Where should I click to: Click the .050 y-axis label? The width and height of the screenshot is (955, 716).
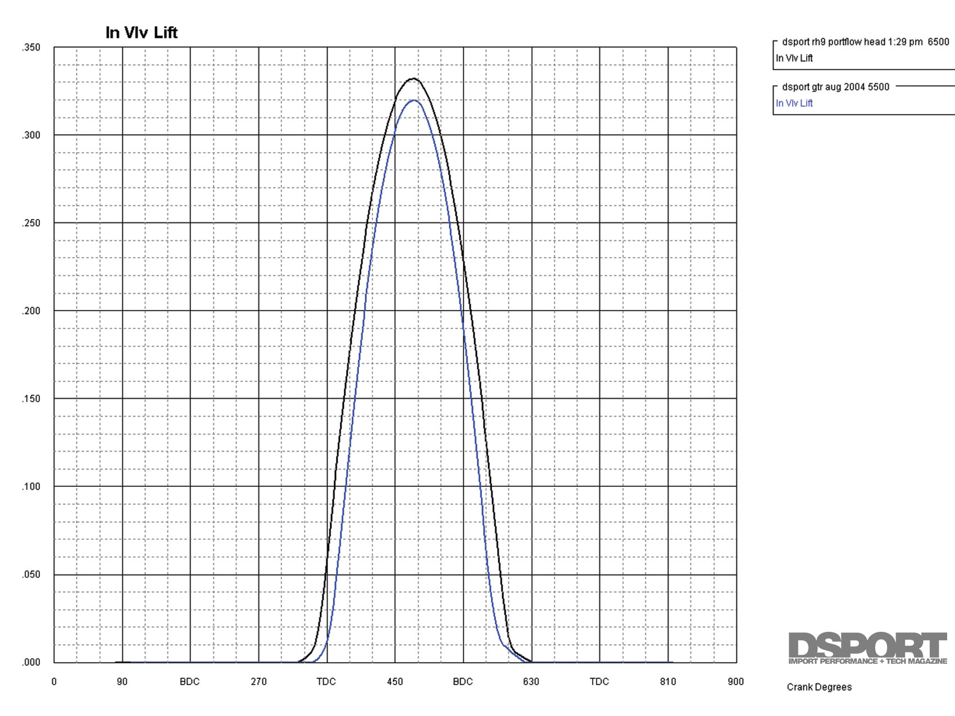tap(31, 574)
